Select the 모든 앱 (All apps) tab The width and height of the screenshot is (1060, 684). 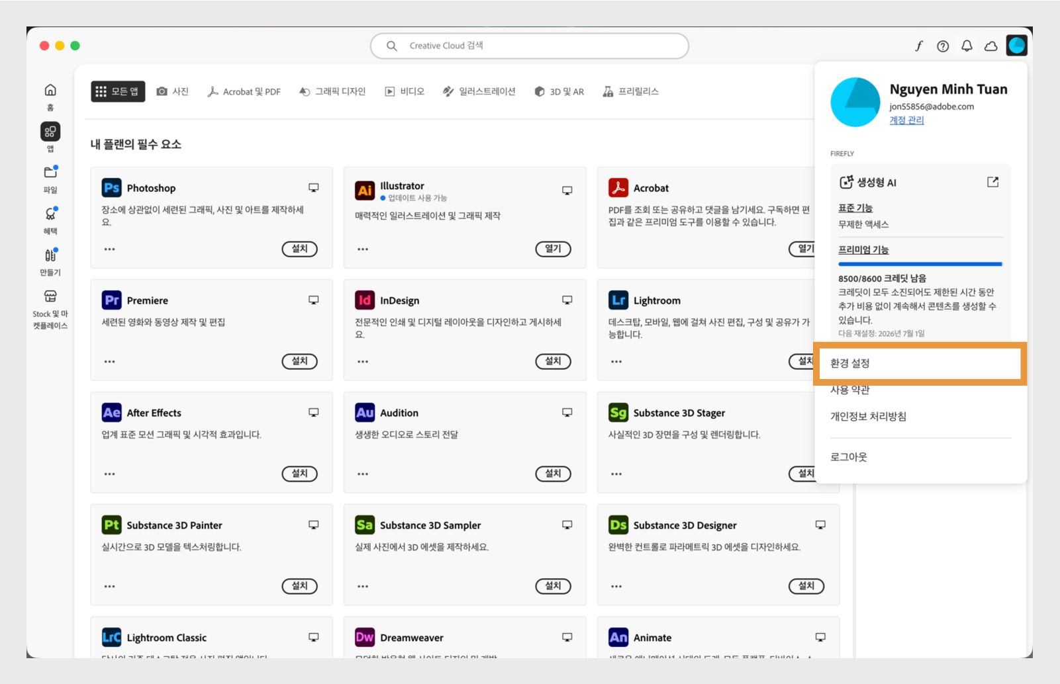pyautogui.click(x=118, y=91)
